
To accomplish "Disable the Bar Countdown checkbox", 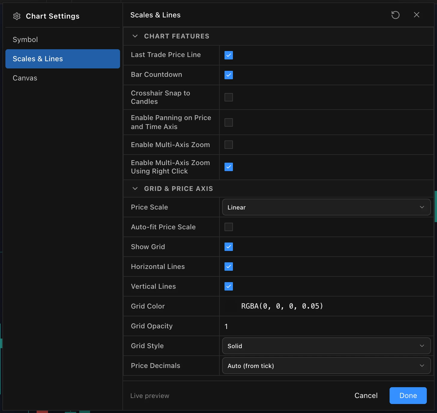I will [x=229, y=75].
